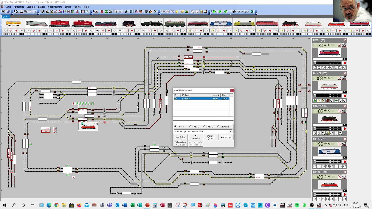The width and height of the screenshot is (372, 209).
Task: Click the Wenden button
Action: pos(196,137)
